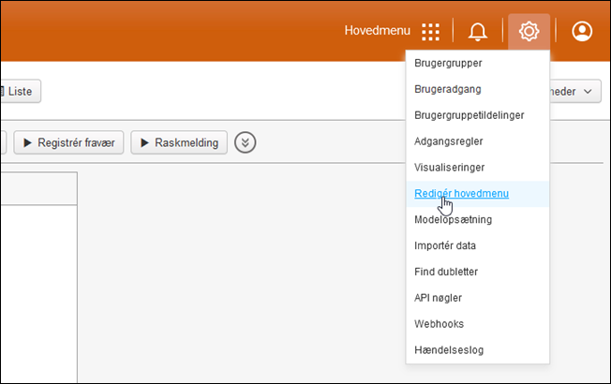This screenshot has width=611, height=384.
Task: Open Modelopsætning from the menu
Action: [x=453, y=219]
